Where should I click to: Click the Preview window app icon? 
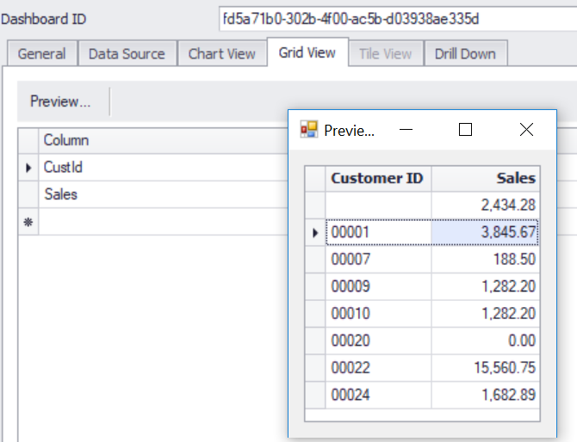click(308, 130)
